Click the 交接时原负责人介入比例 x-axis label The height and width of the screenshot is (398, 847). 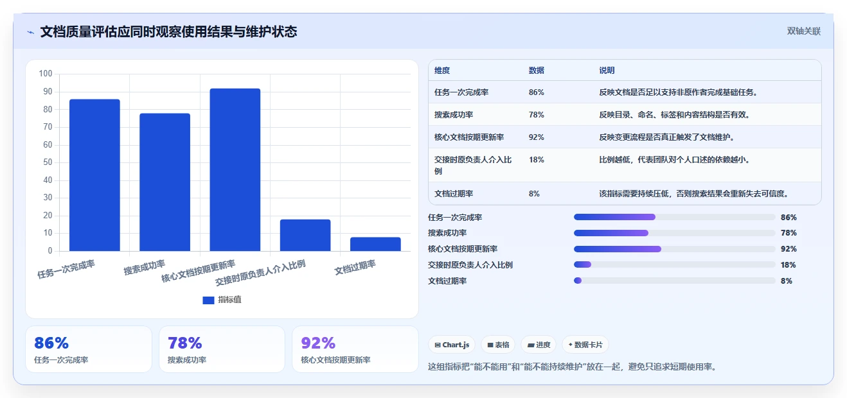pos(260,273)
